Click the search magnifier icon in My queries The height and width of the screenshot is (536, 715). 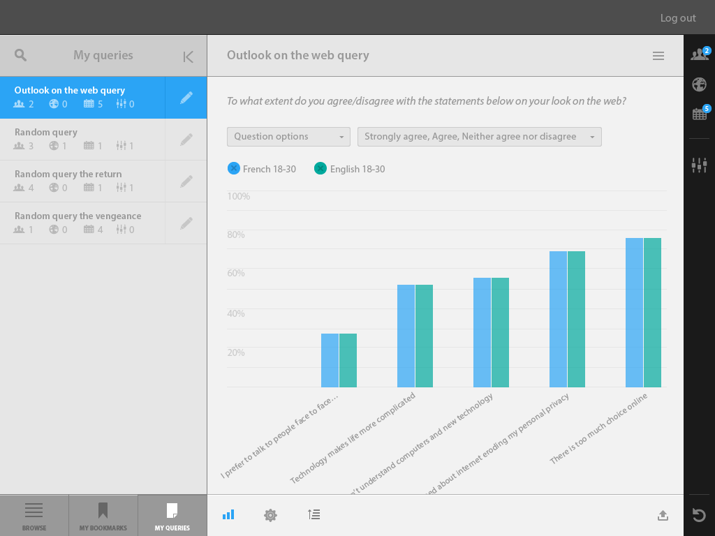pyautogui.click(x=20, y=55)
